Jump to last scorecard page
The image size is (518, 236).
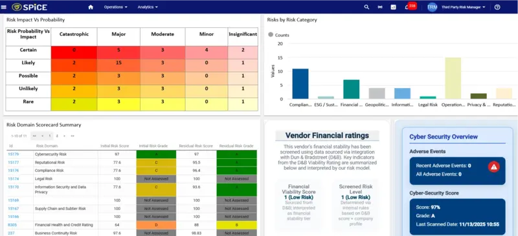pyautogui.click(x=73, y=136)
